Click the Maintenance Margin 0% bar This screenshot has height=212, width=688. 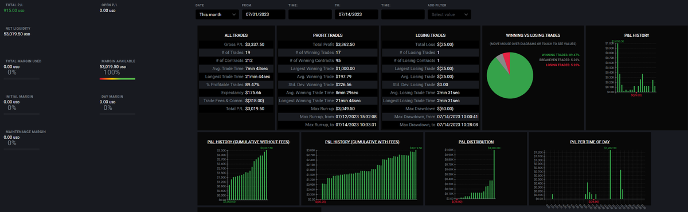pyautogui.click(x=22, y=149)
